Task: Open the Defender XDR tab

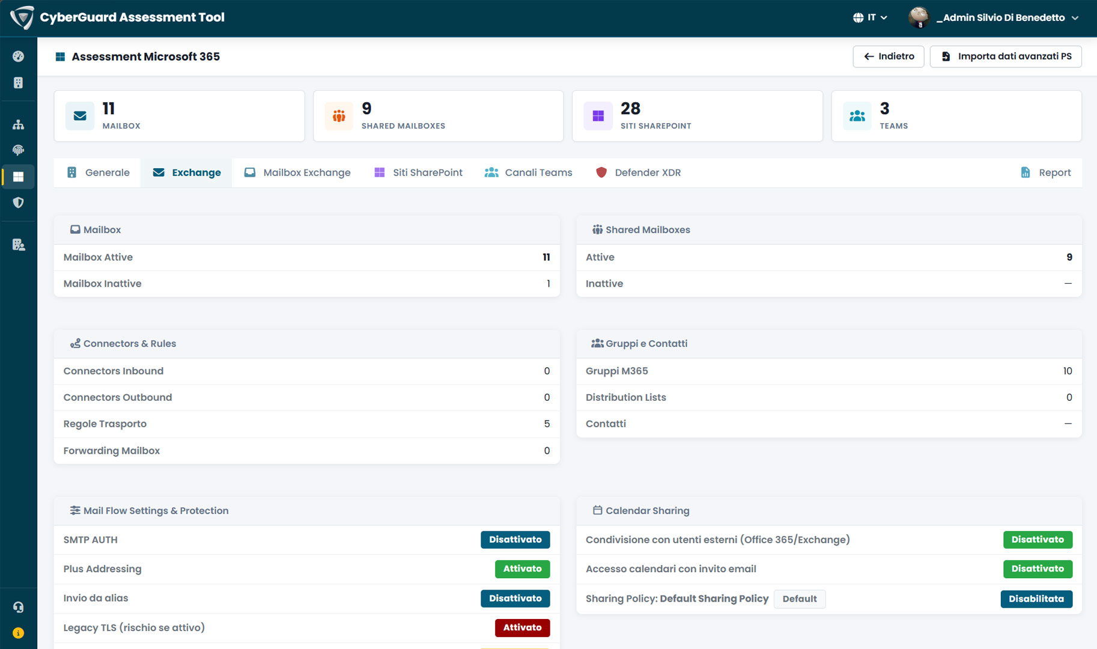Action: 638,173
